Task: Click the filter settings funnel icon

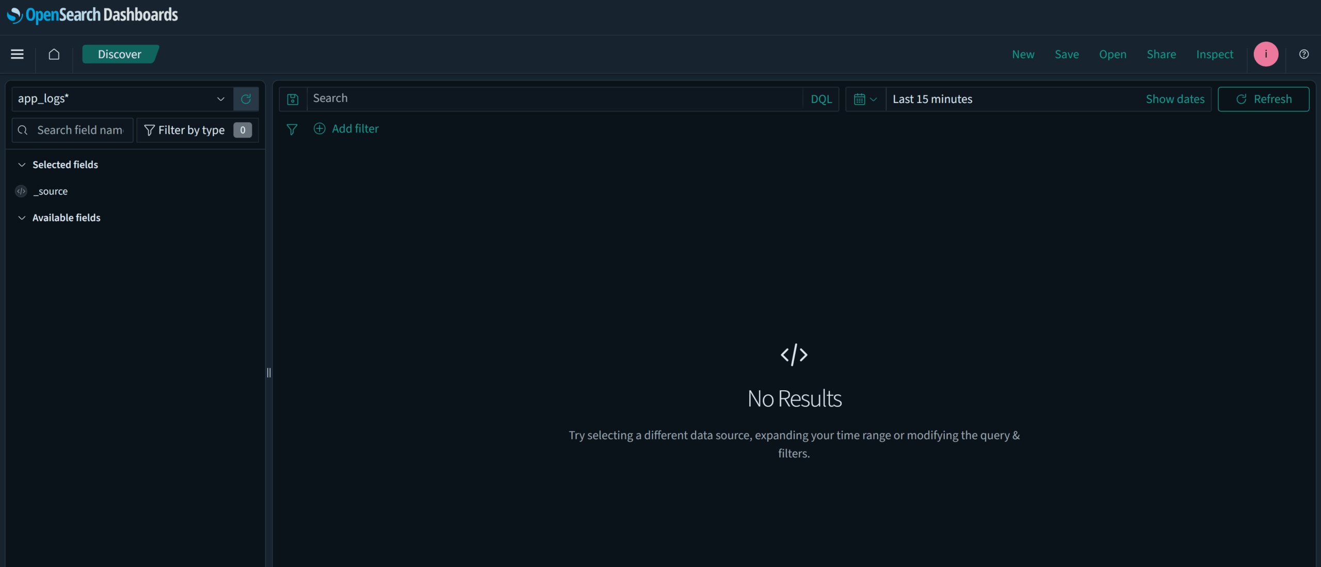Action: coord(292,129)
